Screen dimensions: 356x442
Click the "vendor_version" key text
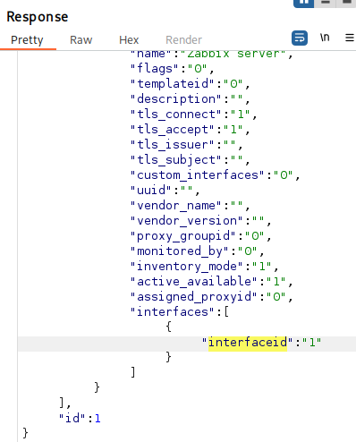pyautogui.click(x=187, y=221)
